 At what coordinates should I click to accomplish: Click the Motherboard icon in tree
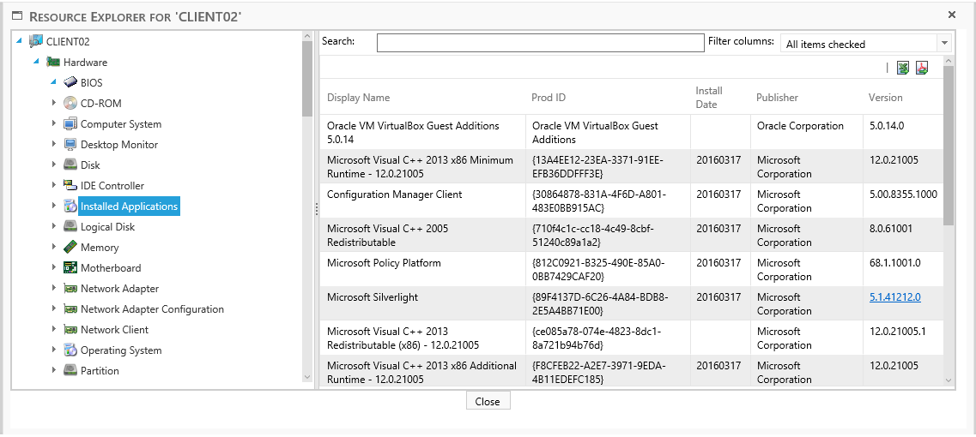tap(70, 268)
